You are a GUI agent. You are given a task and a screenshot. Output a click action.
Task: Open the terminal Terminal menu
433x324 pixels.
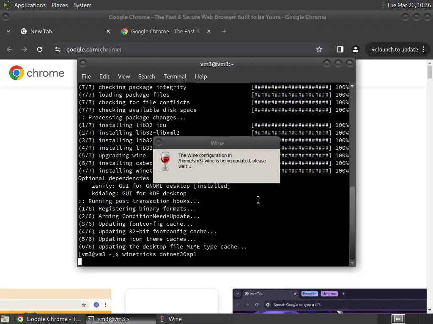pos(175,77)
